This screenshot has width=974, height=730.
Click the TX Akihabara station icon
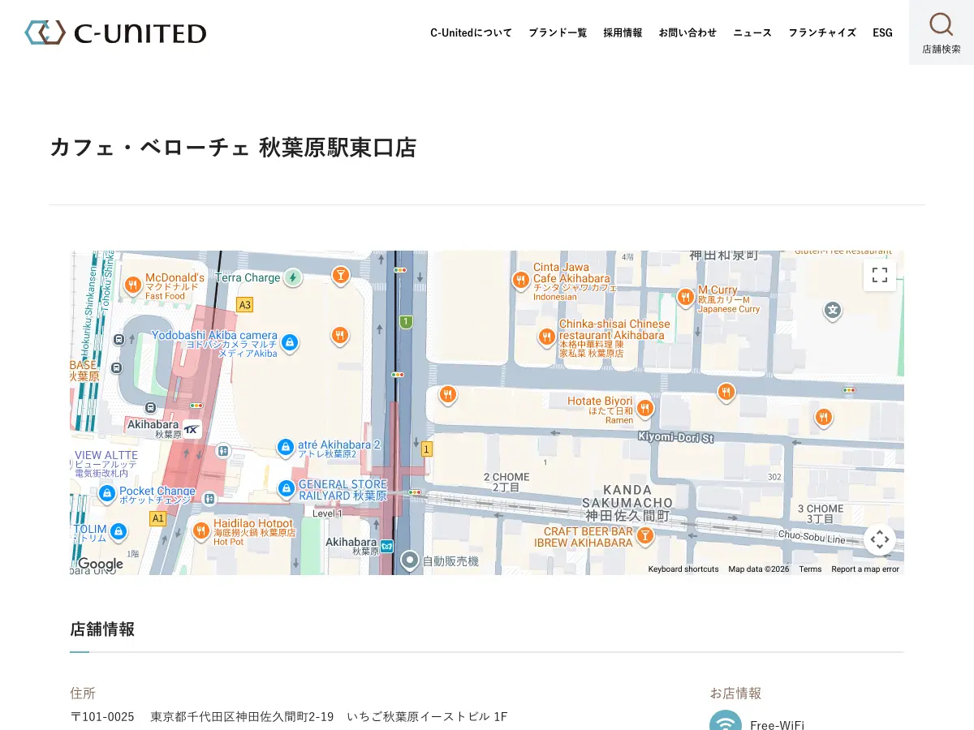(192, 430)
